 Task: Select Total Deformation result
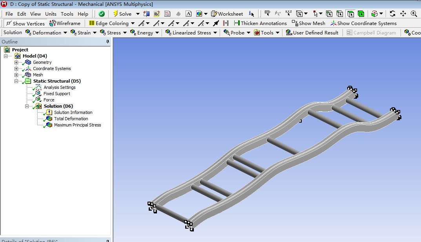(x=71, y=118)
